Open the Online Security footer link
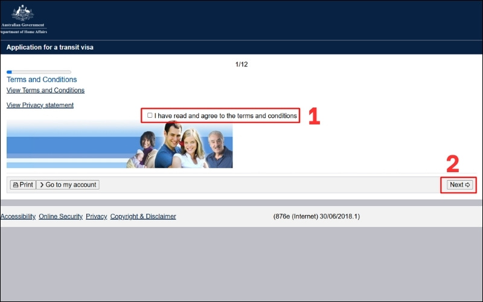 coord(60,216)
